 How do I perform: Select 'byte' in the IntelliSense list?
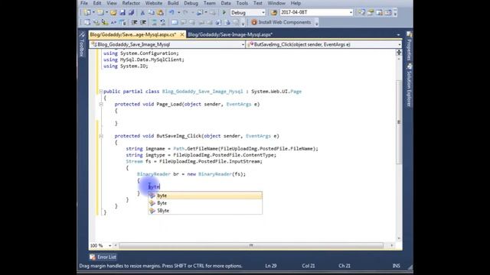(205, 196)
